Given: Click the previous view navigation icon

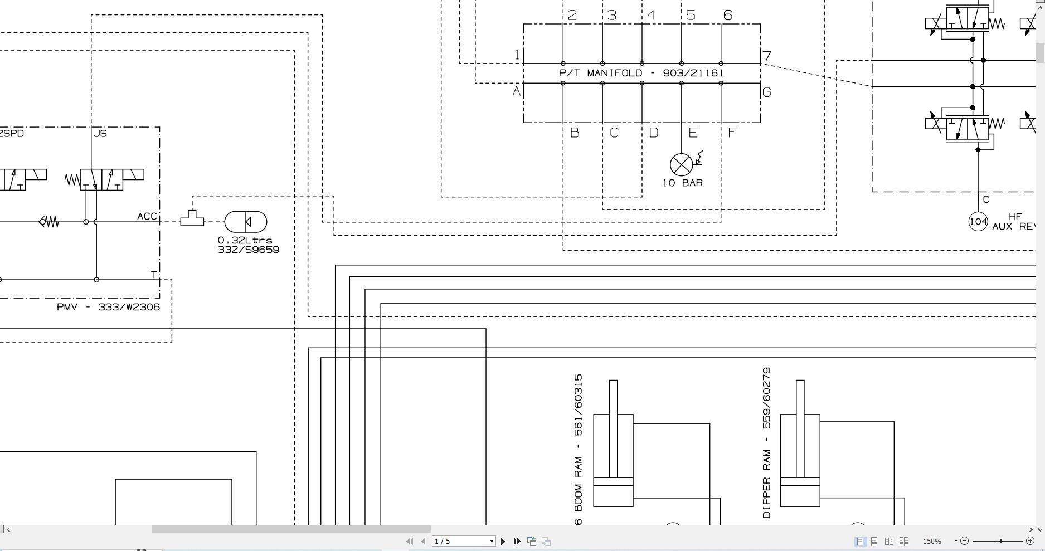Looking at the screenshot, I should tap(532, 541).
